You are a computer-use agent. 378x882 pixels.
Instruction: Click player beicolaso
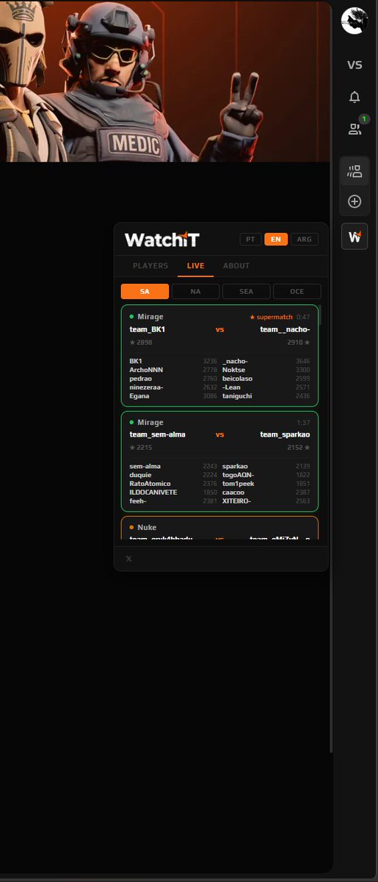[237, 379]
